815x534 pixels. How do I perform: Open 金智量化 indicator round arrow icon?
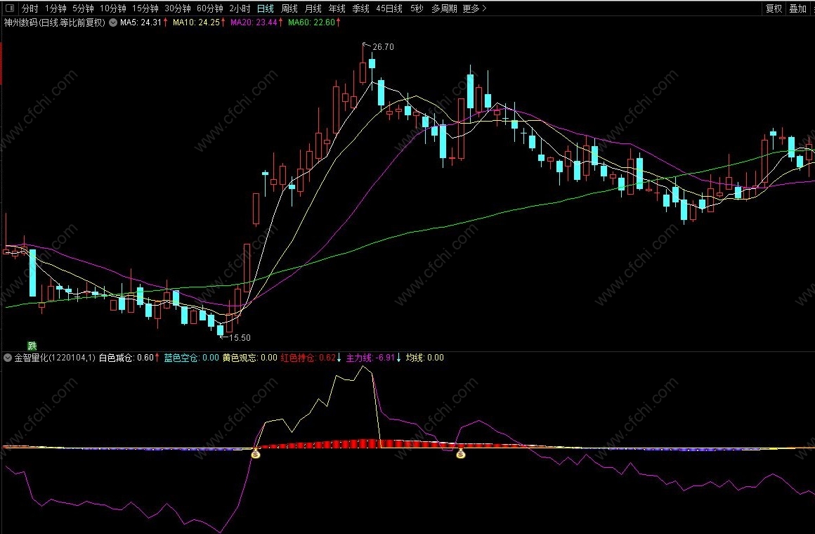pyautogui.click(x=8, y=358)
